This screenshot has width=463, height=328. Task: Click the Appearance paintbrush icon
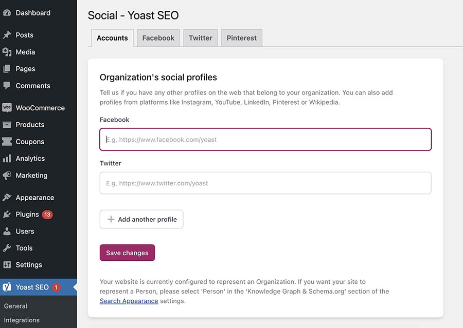(7, 198)
